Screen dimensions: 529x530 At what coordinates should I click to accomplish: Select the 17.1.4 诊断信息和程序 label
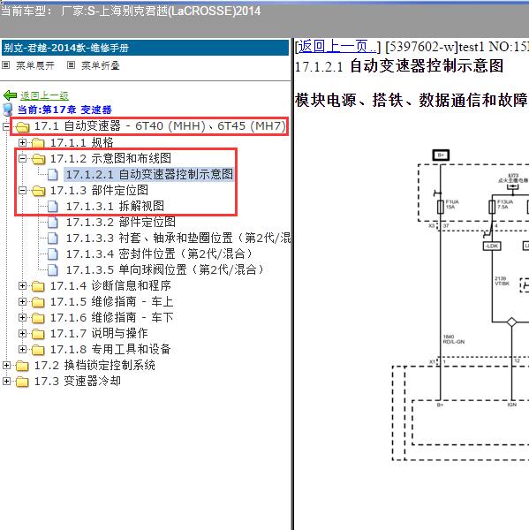tap(110, 286)
